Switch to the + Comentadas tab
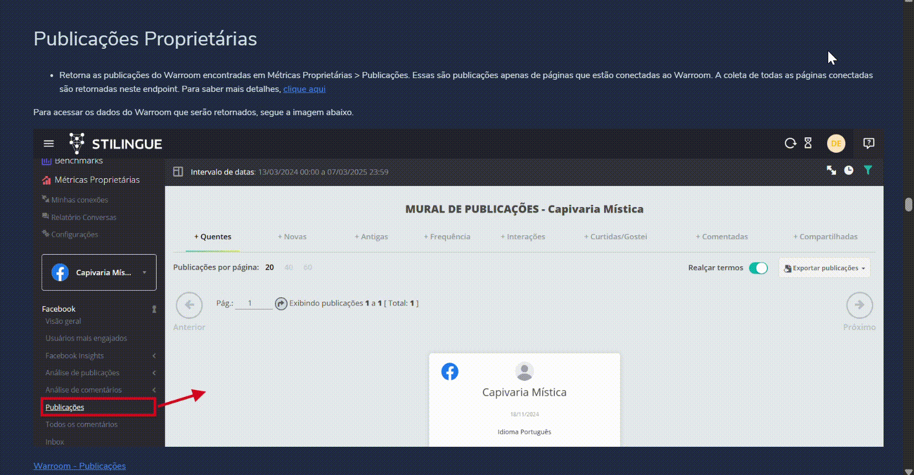 tap(721, 236)
